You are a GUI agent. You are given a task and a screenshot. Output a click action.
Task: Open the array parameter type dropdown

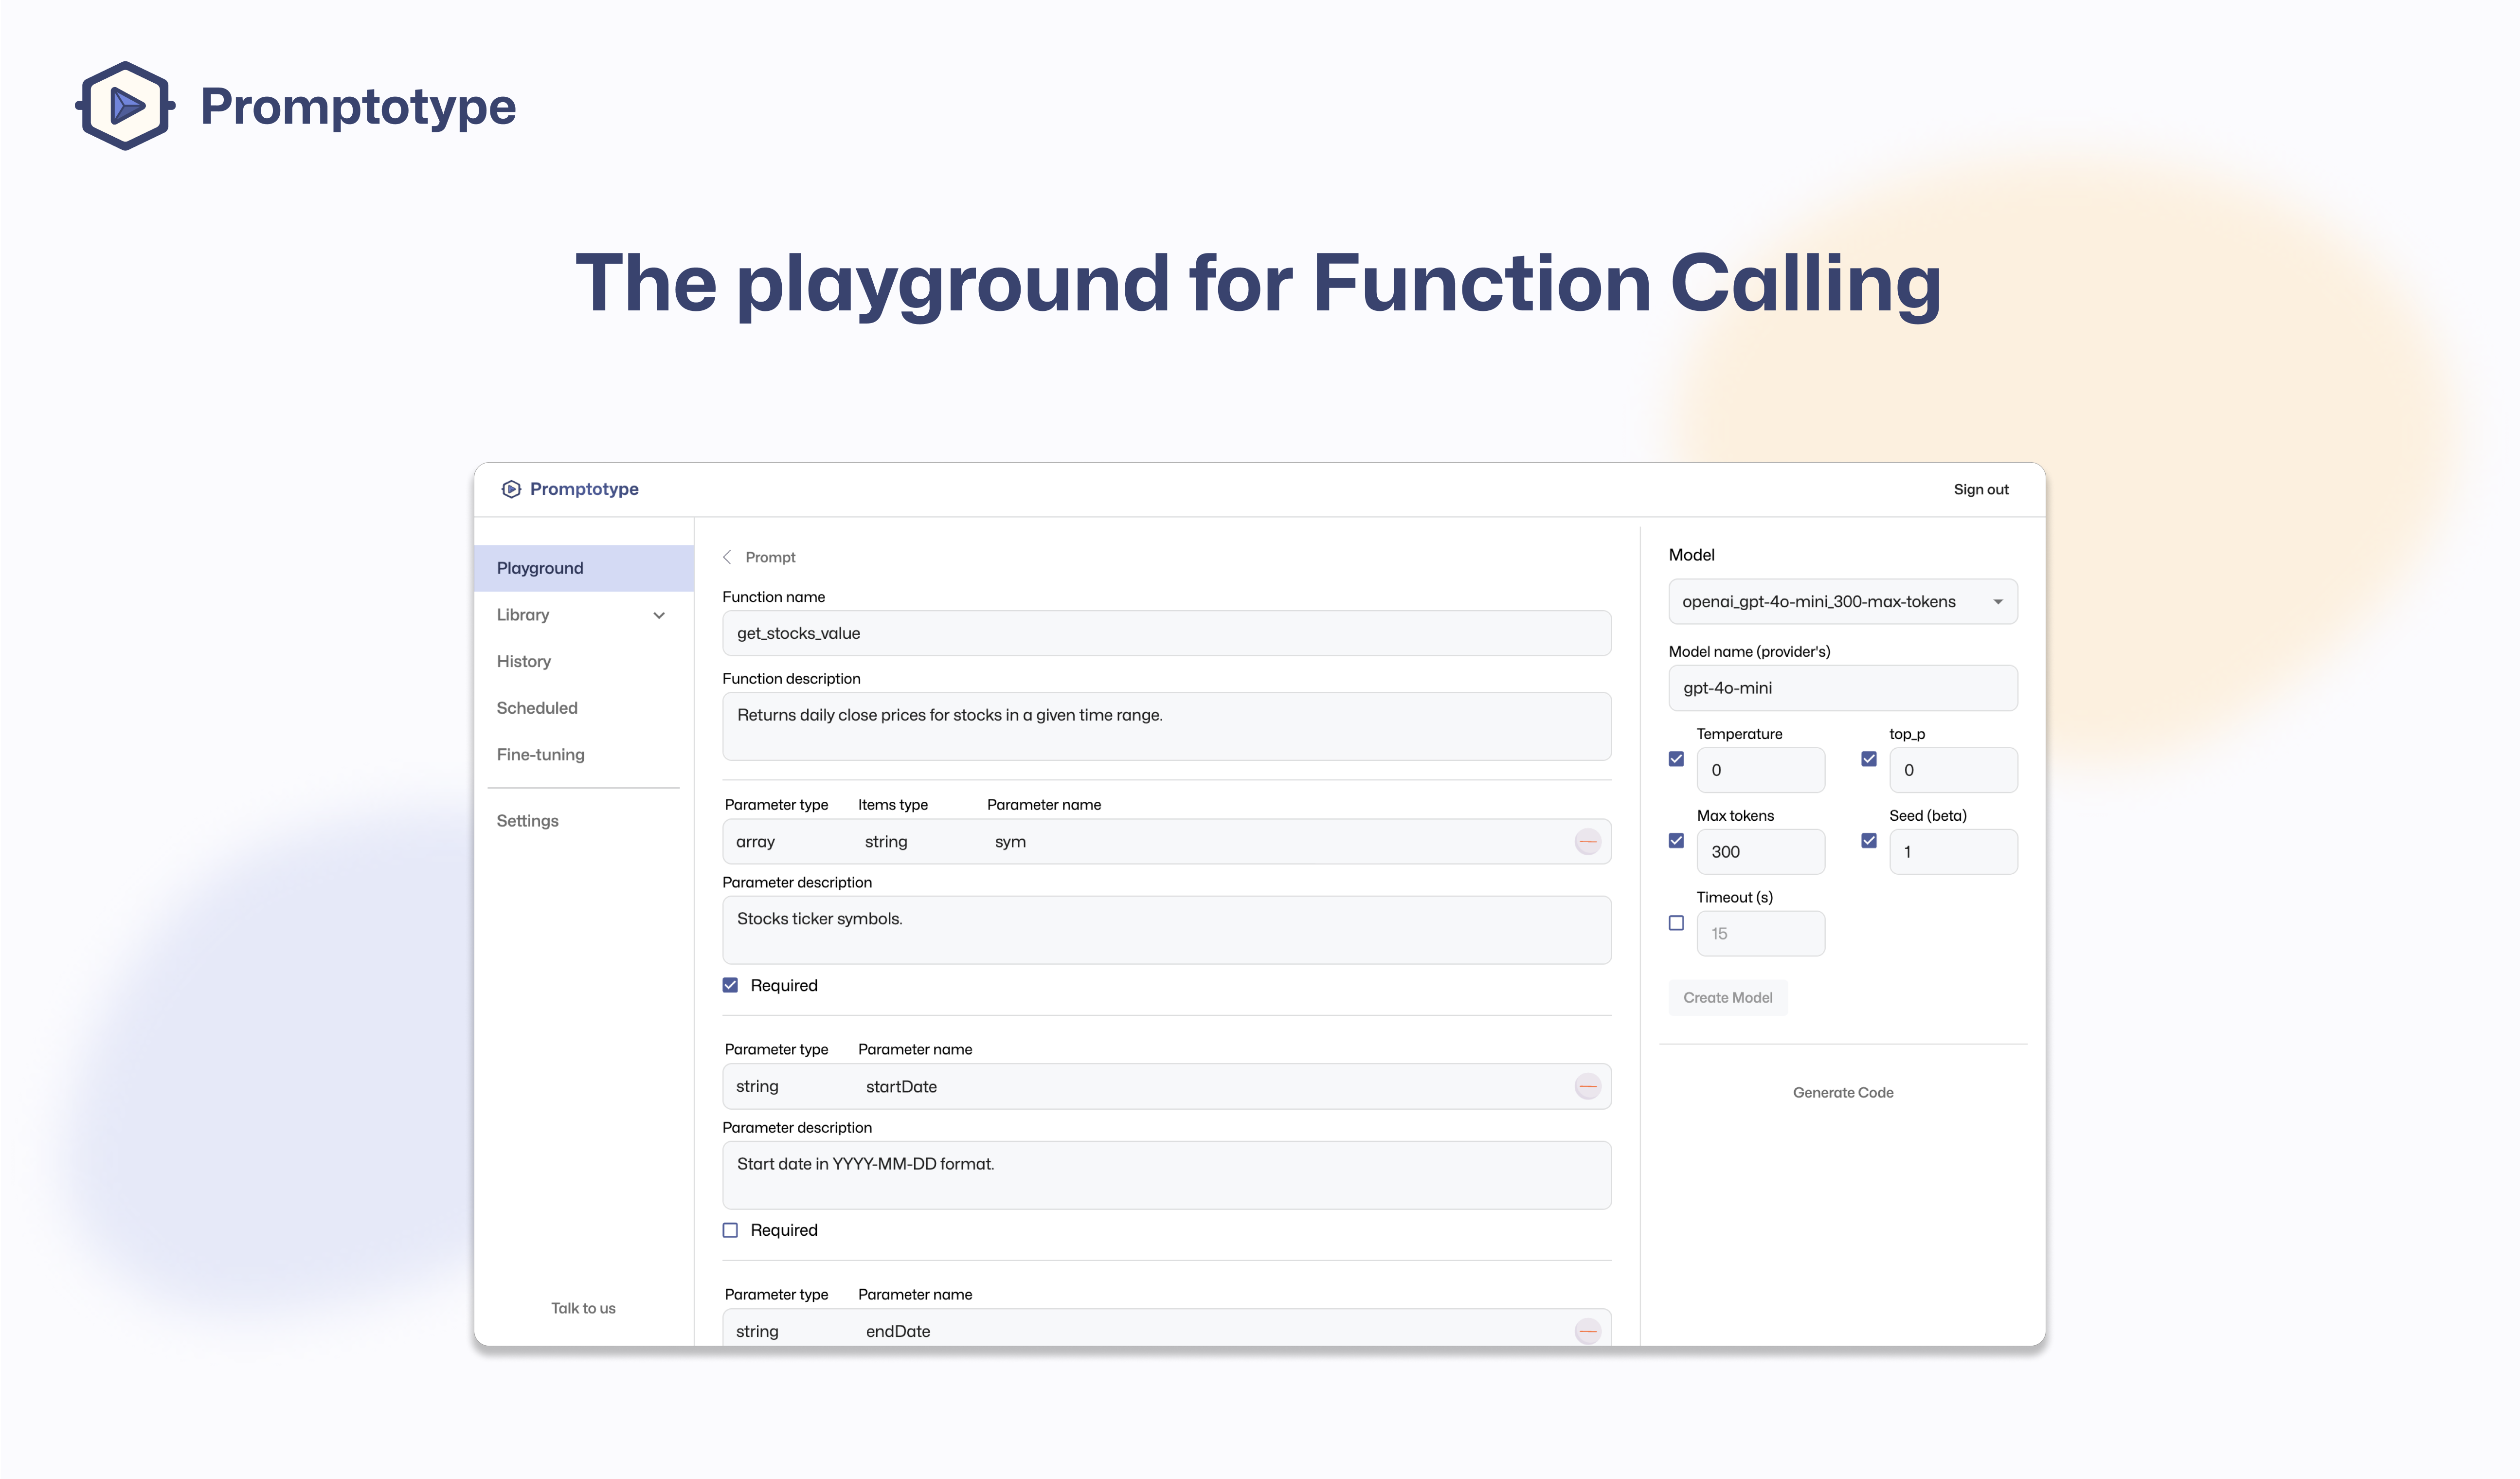pyautogui.click(x=755, y=842)
